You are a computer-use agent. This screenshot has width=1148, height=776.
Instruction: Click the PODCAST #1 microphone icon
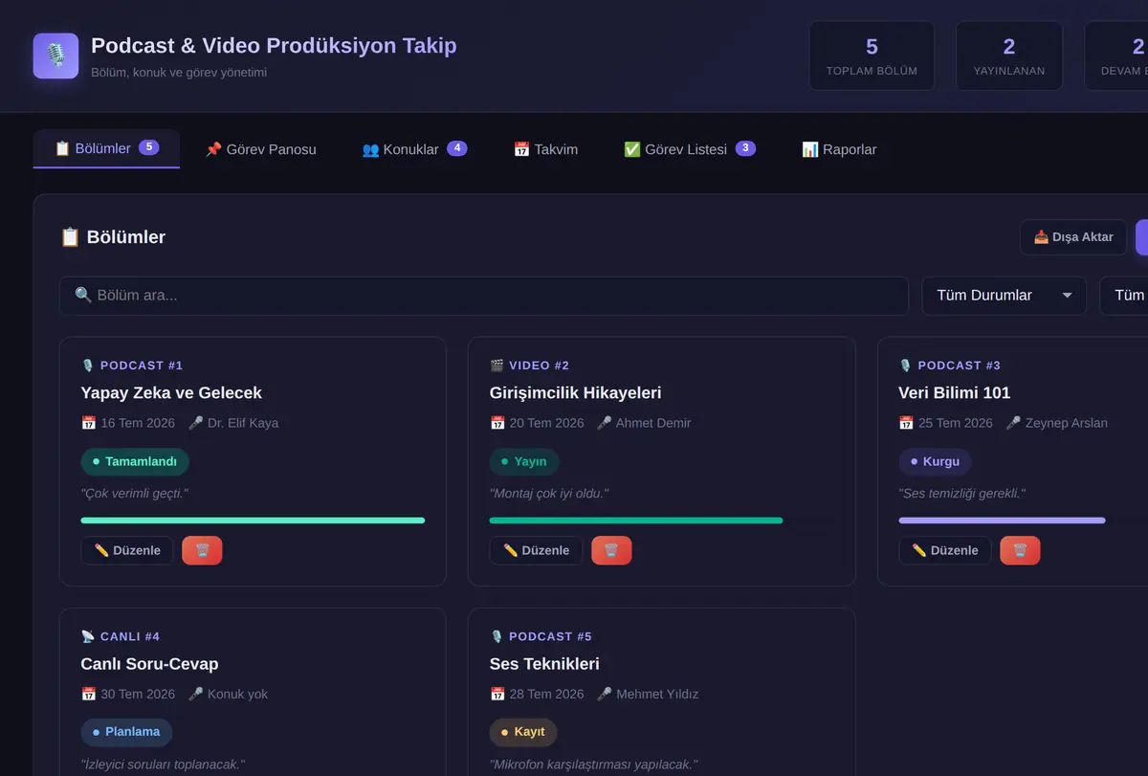click(x=88, y=366)
